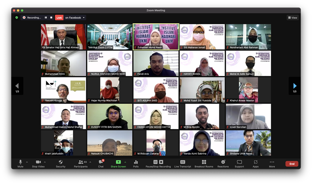Mute the microphone
The image size is (312, 184).
(x=20, y=163)
